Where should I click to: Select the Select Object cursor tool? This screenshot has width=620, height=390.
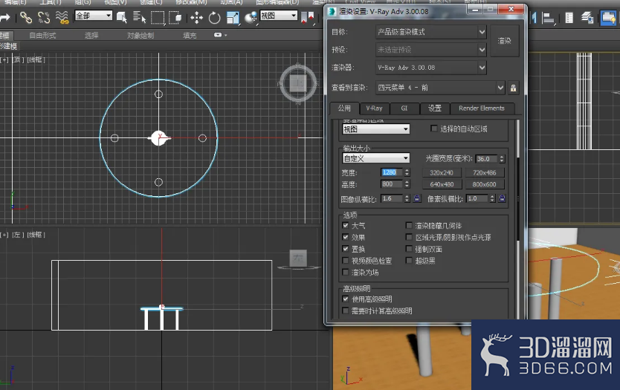tap(122, 17)
